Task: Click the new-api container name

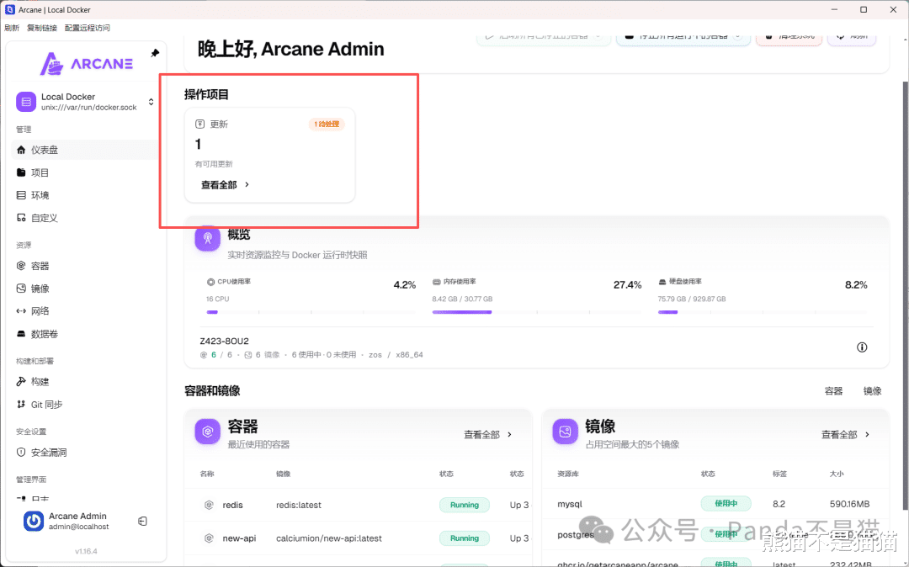Action: [239, 538]
